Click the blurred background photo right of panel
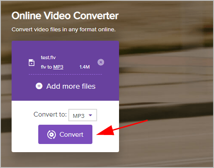The height and width of the screenshot is (168, 214). (x=166, y=86)
